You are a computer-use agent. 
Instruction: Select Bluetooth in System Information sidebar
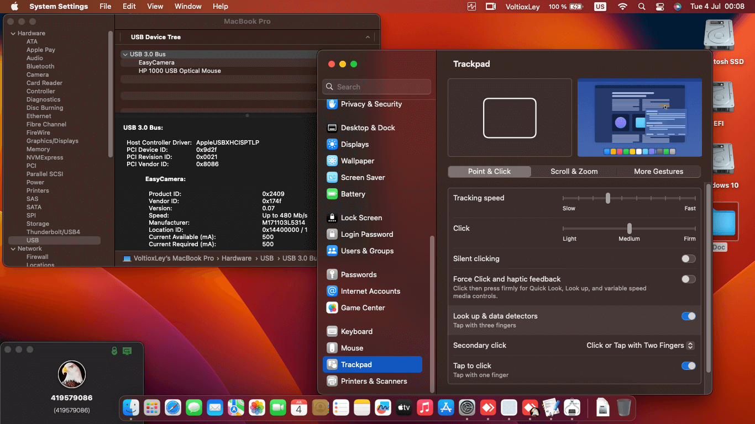40,66
